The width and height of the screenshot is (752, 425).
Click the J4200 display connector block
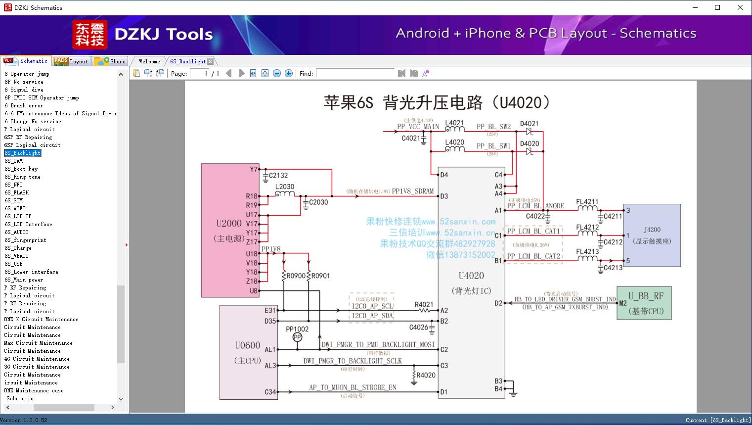click(652, 236)
